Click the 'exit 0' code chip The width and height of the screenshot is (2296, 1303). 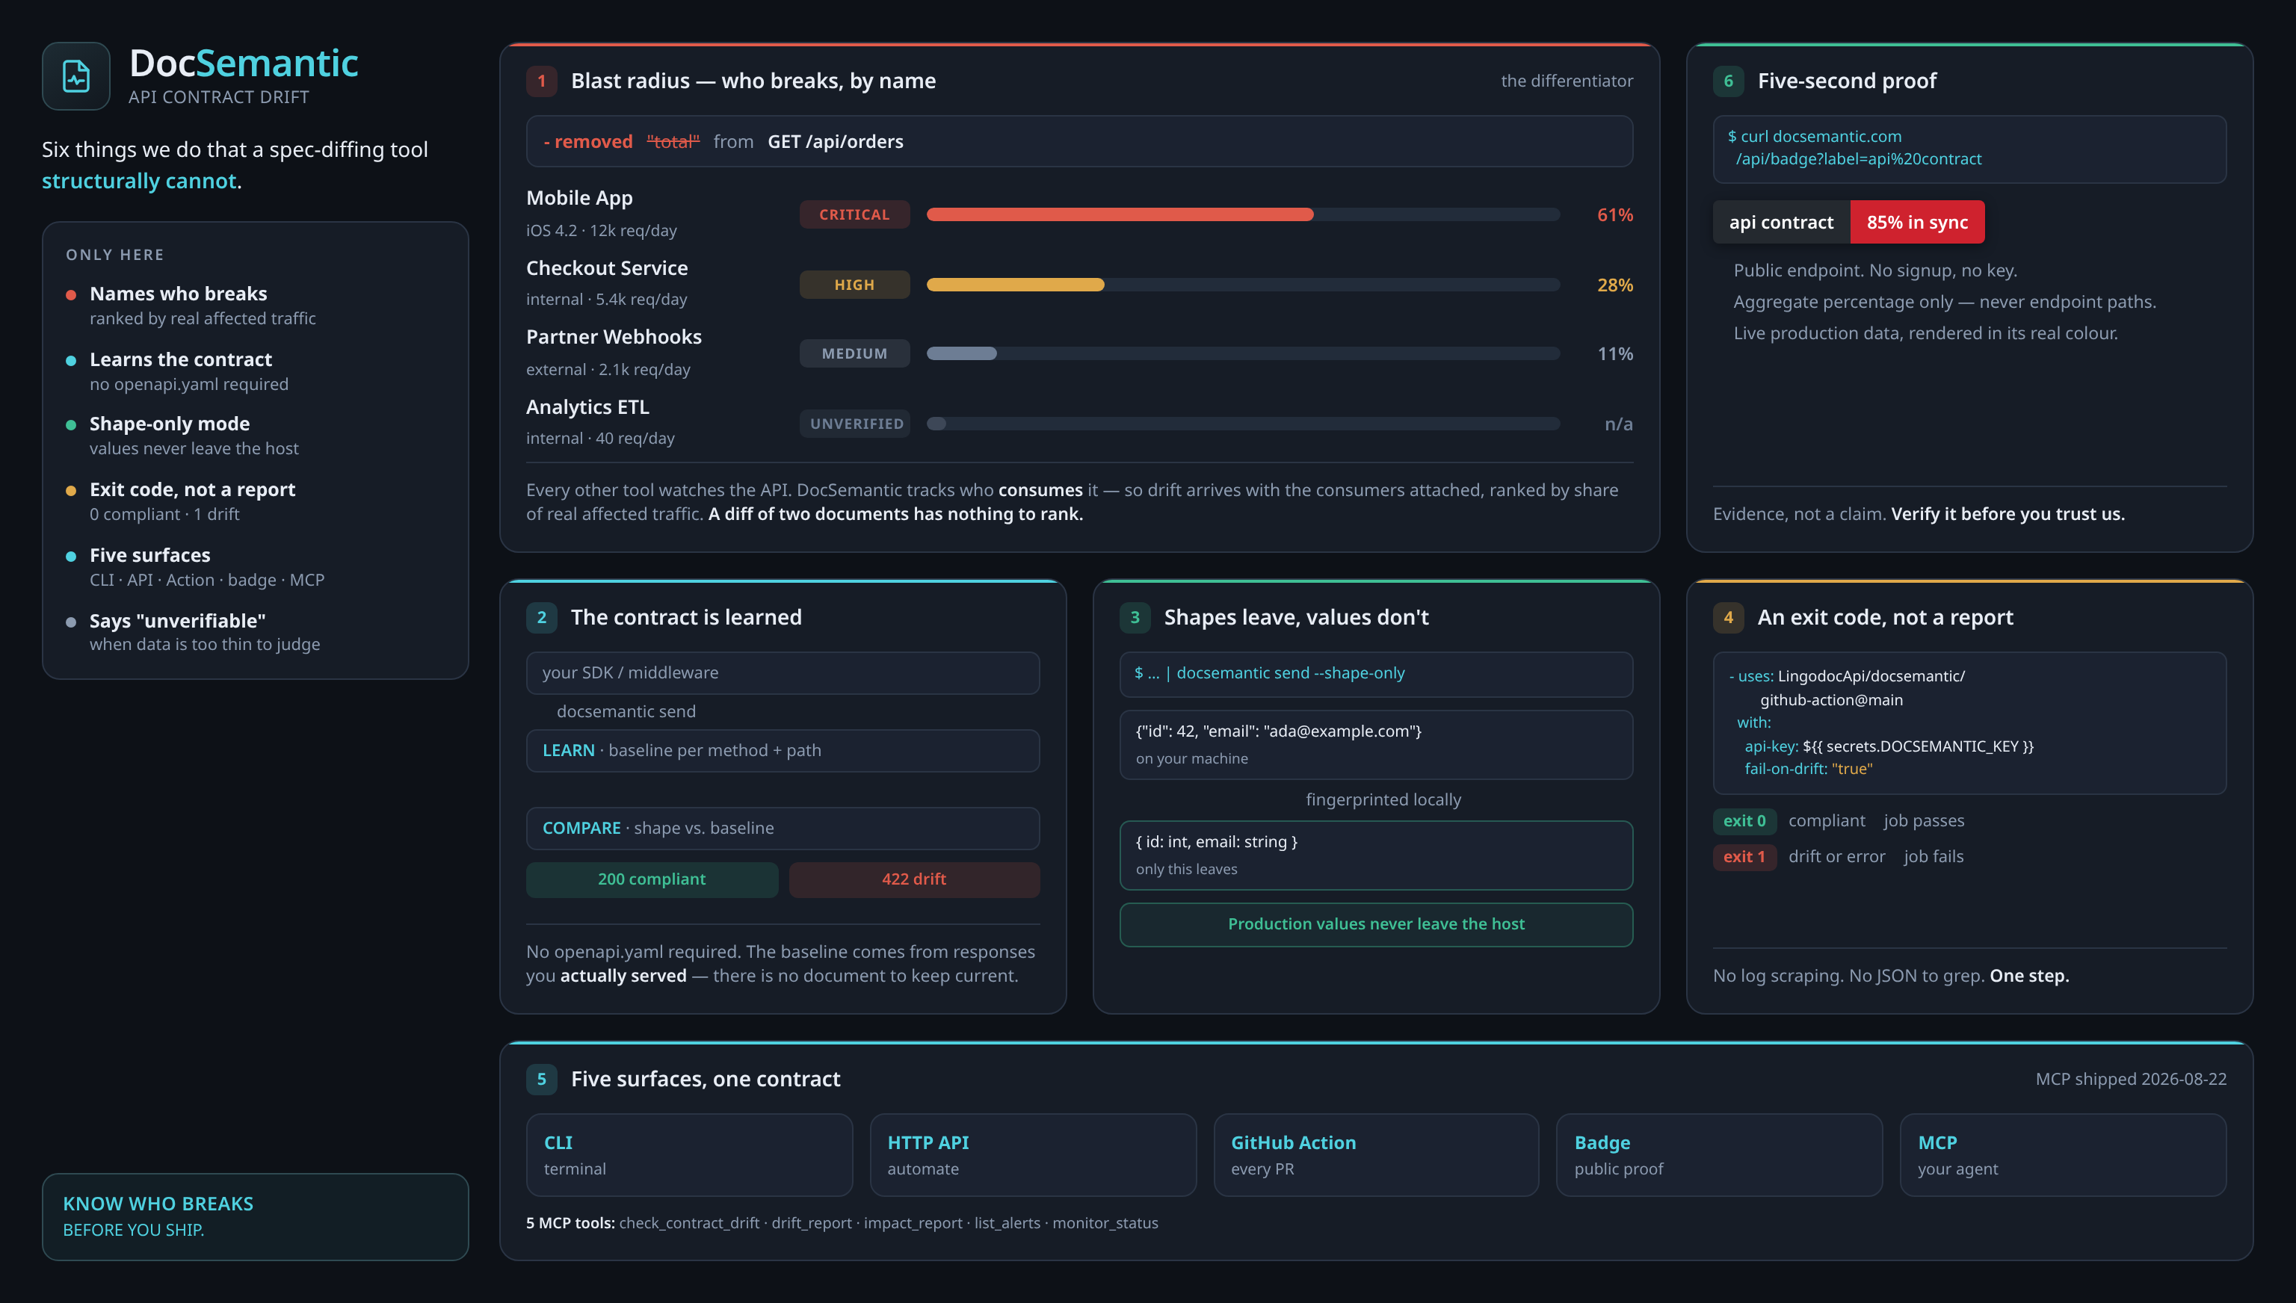pos(1744,820)
